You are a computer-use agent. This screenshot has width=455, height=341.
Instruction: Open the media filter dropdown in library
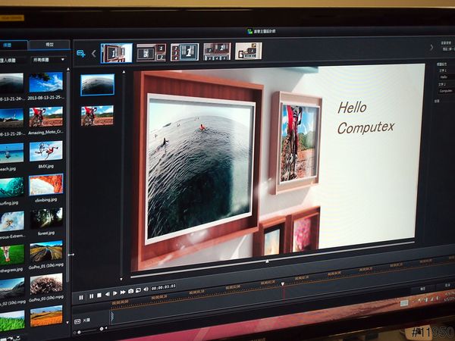coord(48,59)
